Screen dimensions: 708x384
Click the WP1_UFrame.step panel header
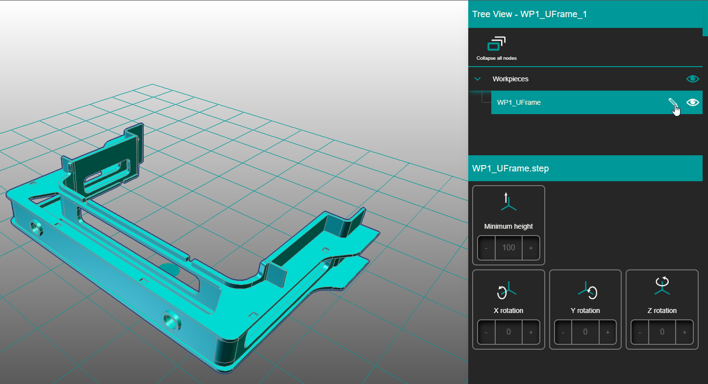point(585,168)
